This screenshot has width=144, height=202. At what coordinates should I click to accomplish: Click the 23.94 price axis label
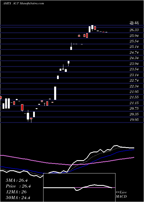click(x=134, y=64)
